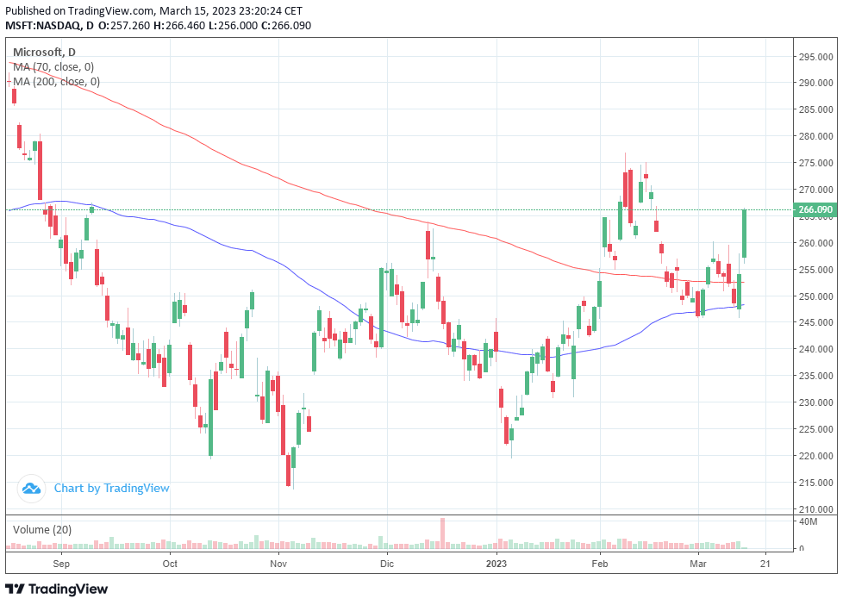Select the Microsoft, D chart title
The image size is (843, 605).
(44, 53)
